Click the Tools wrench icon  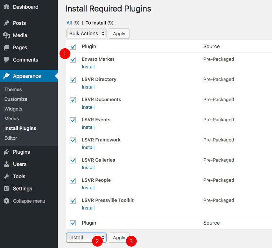coord(6,176)
